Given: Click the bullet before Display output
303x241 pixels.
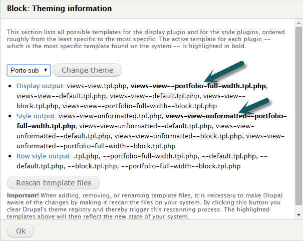Looking at the screenshot, I should point(11,86).
